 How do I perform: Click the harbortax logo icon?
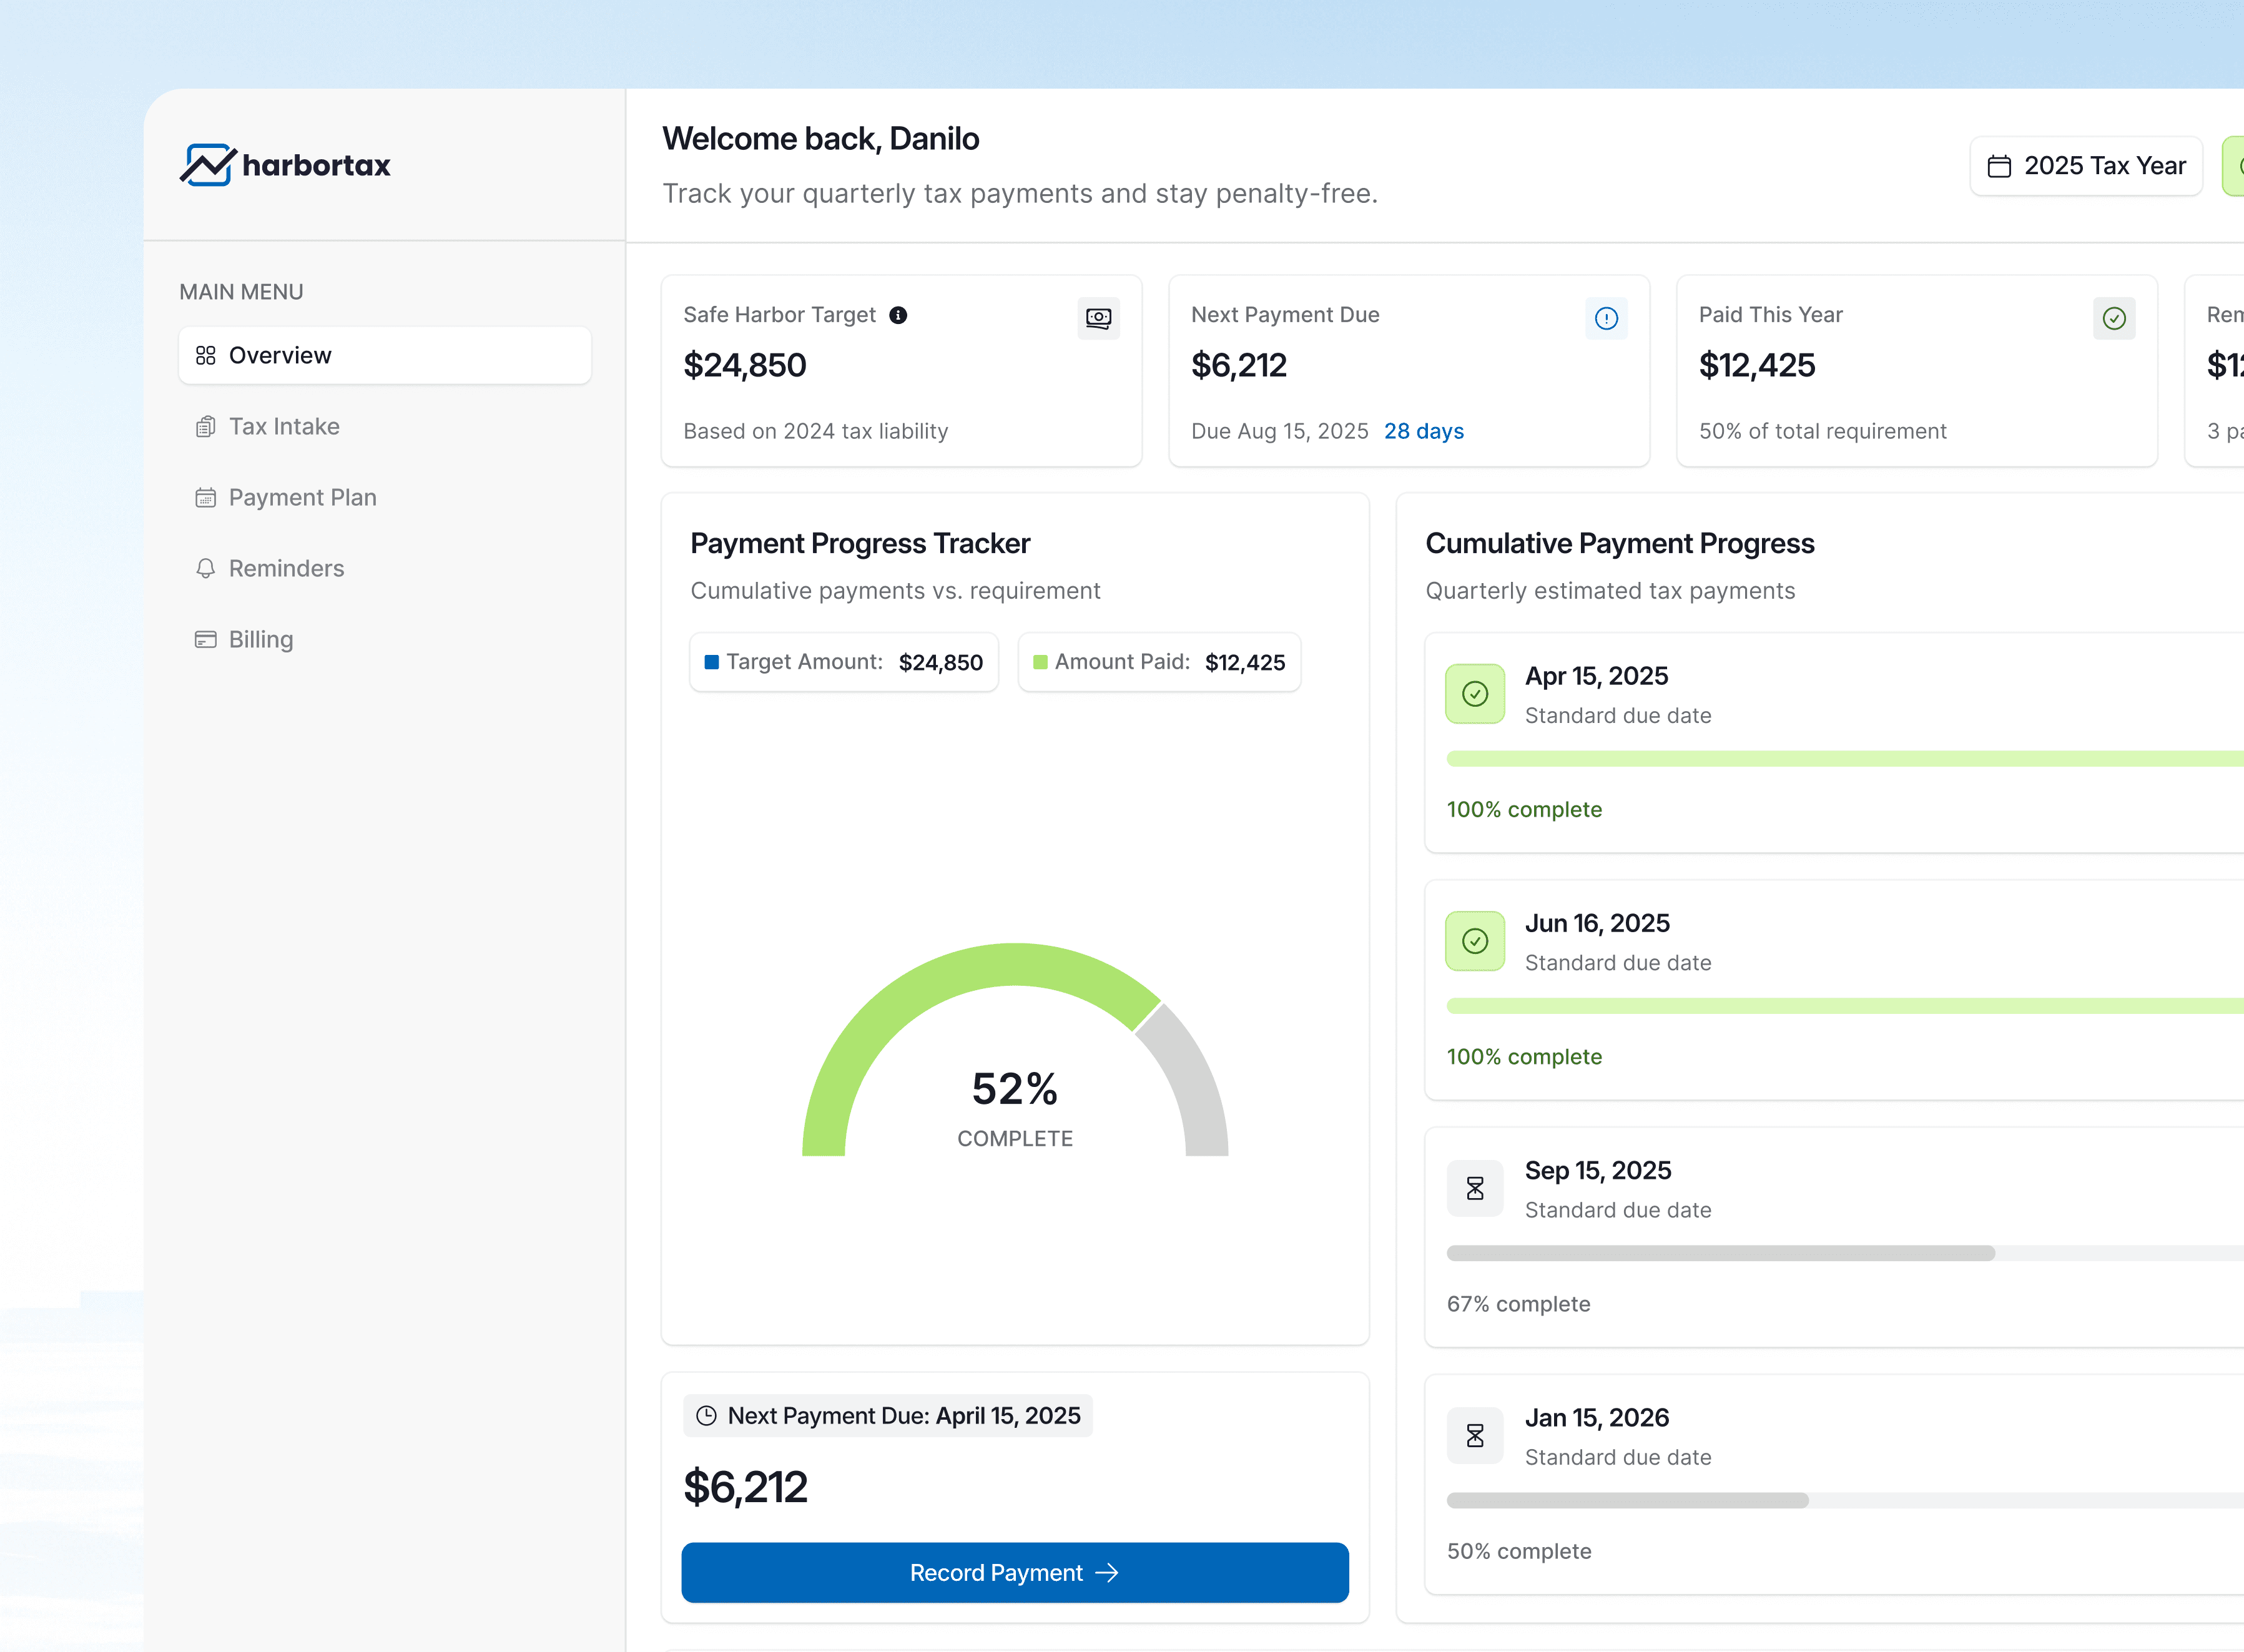coord(208,165)
